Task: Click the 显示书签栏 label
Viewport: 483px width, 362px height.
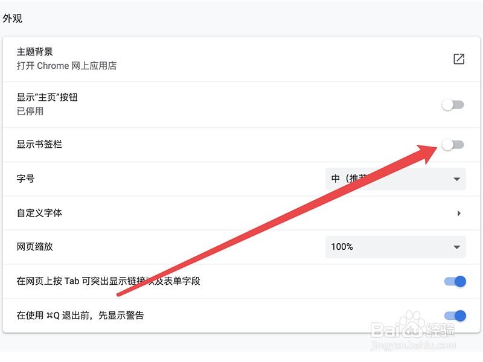Action: coord(39,145)
